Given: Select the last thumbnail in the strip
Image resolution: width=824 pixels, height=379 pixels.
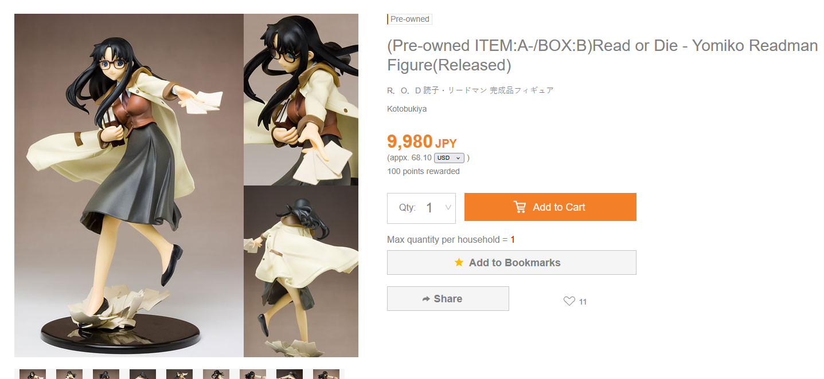Looking at the screenshot, I should (326, 374).
